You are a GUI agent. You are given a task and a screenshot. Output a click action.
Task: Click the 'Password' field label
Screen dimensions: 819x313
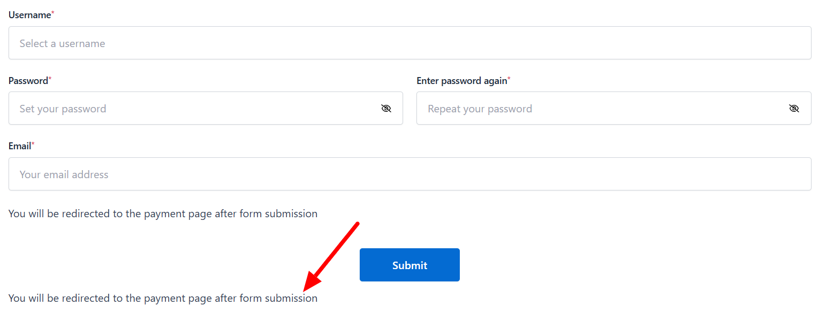[28, 81]
